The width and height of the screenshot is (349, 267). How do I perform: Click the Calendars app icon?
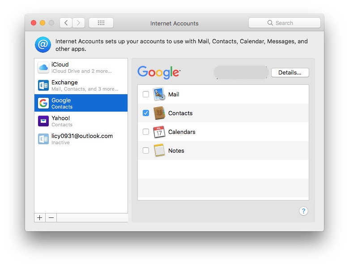pyautogui.click(x=159, y=132)
